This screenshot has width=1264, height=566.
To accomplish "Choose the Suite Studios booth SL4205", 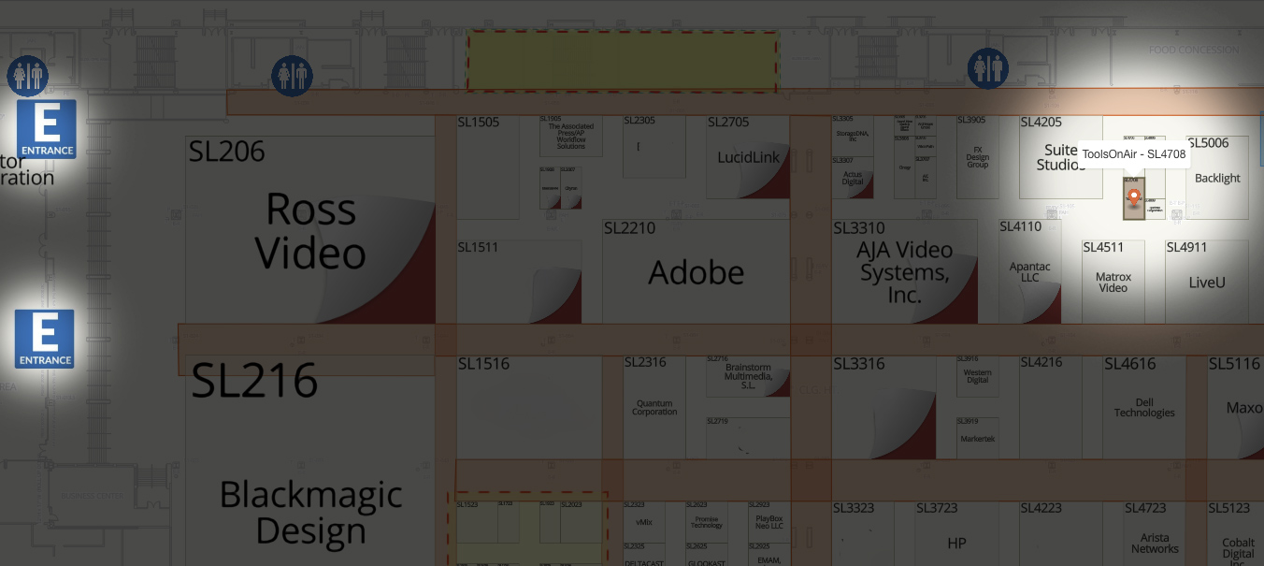I will [x=1060, y=157].
